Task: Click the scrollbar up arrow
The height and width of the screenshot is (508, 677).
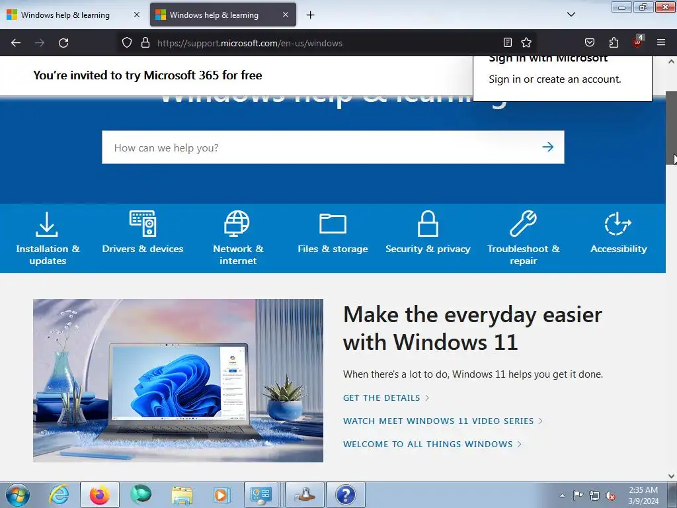Action: pyautogui.click(x=671, y=62)
